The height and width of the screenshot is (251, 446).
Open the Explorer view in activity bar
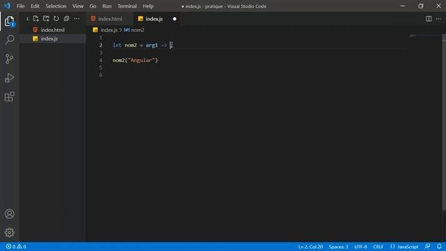(x=9, y=21)
